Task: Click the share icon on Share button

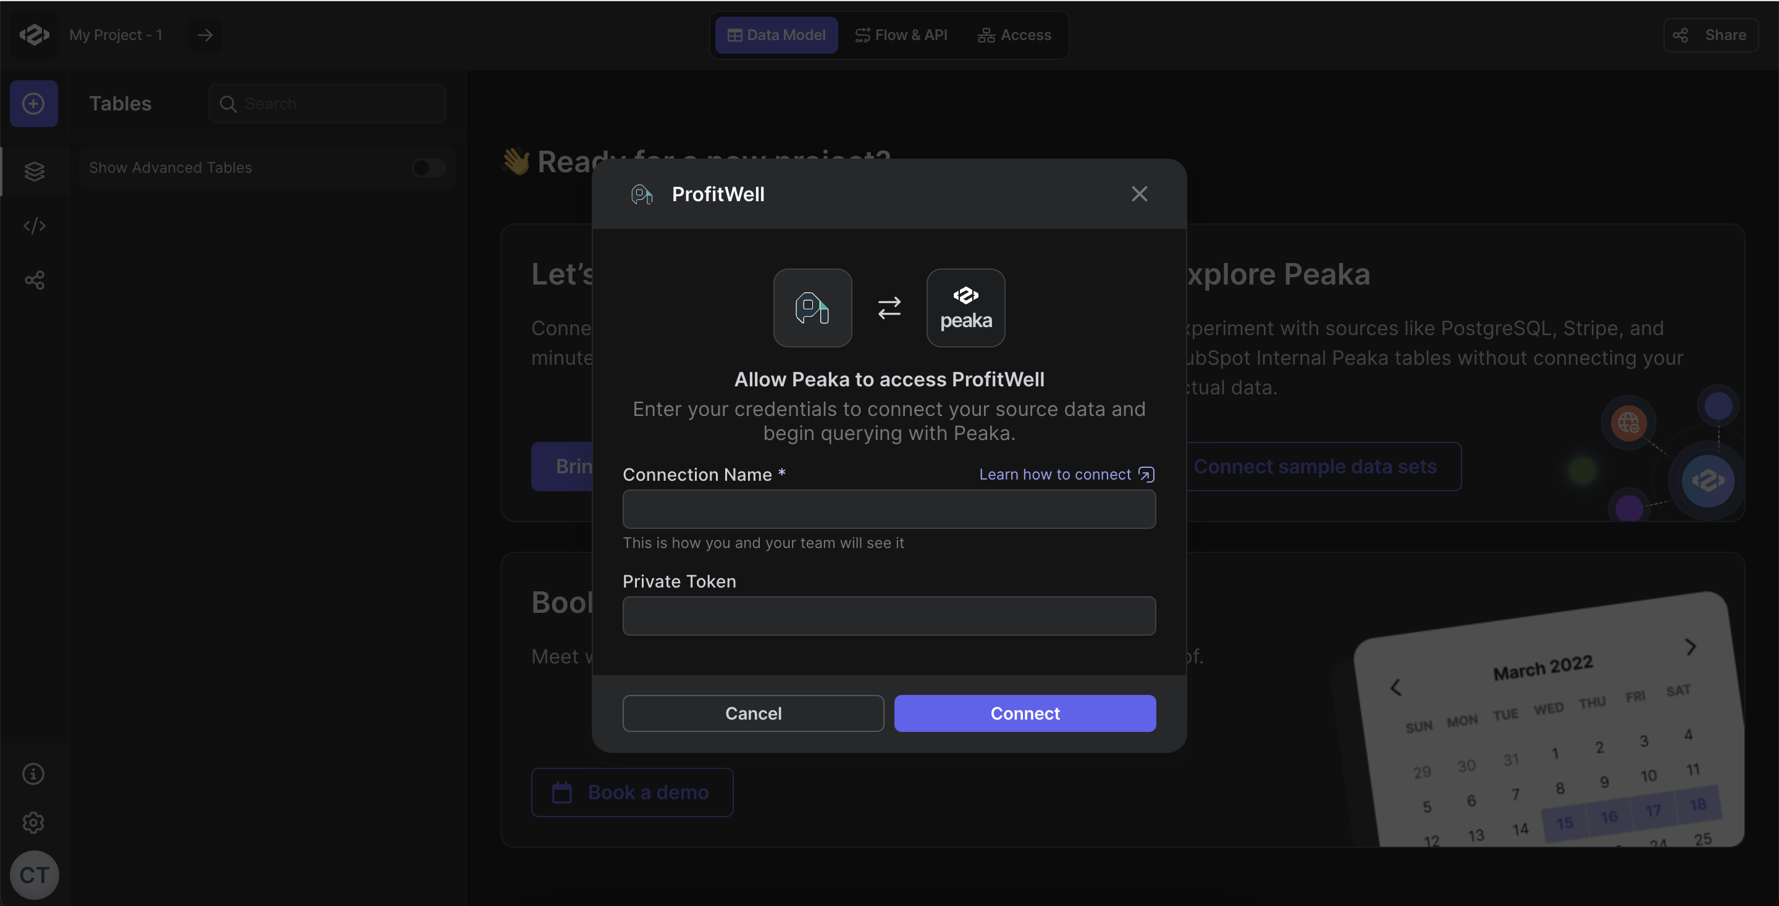Action: click(1680, 35)
